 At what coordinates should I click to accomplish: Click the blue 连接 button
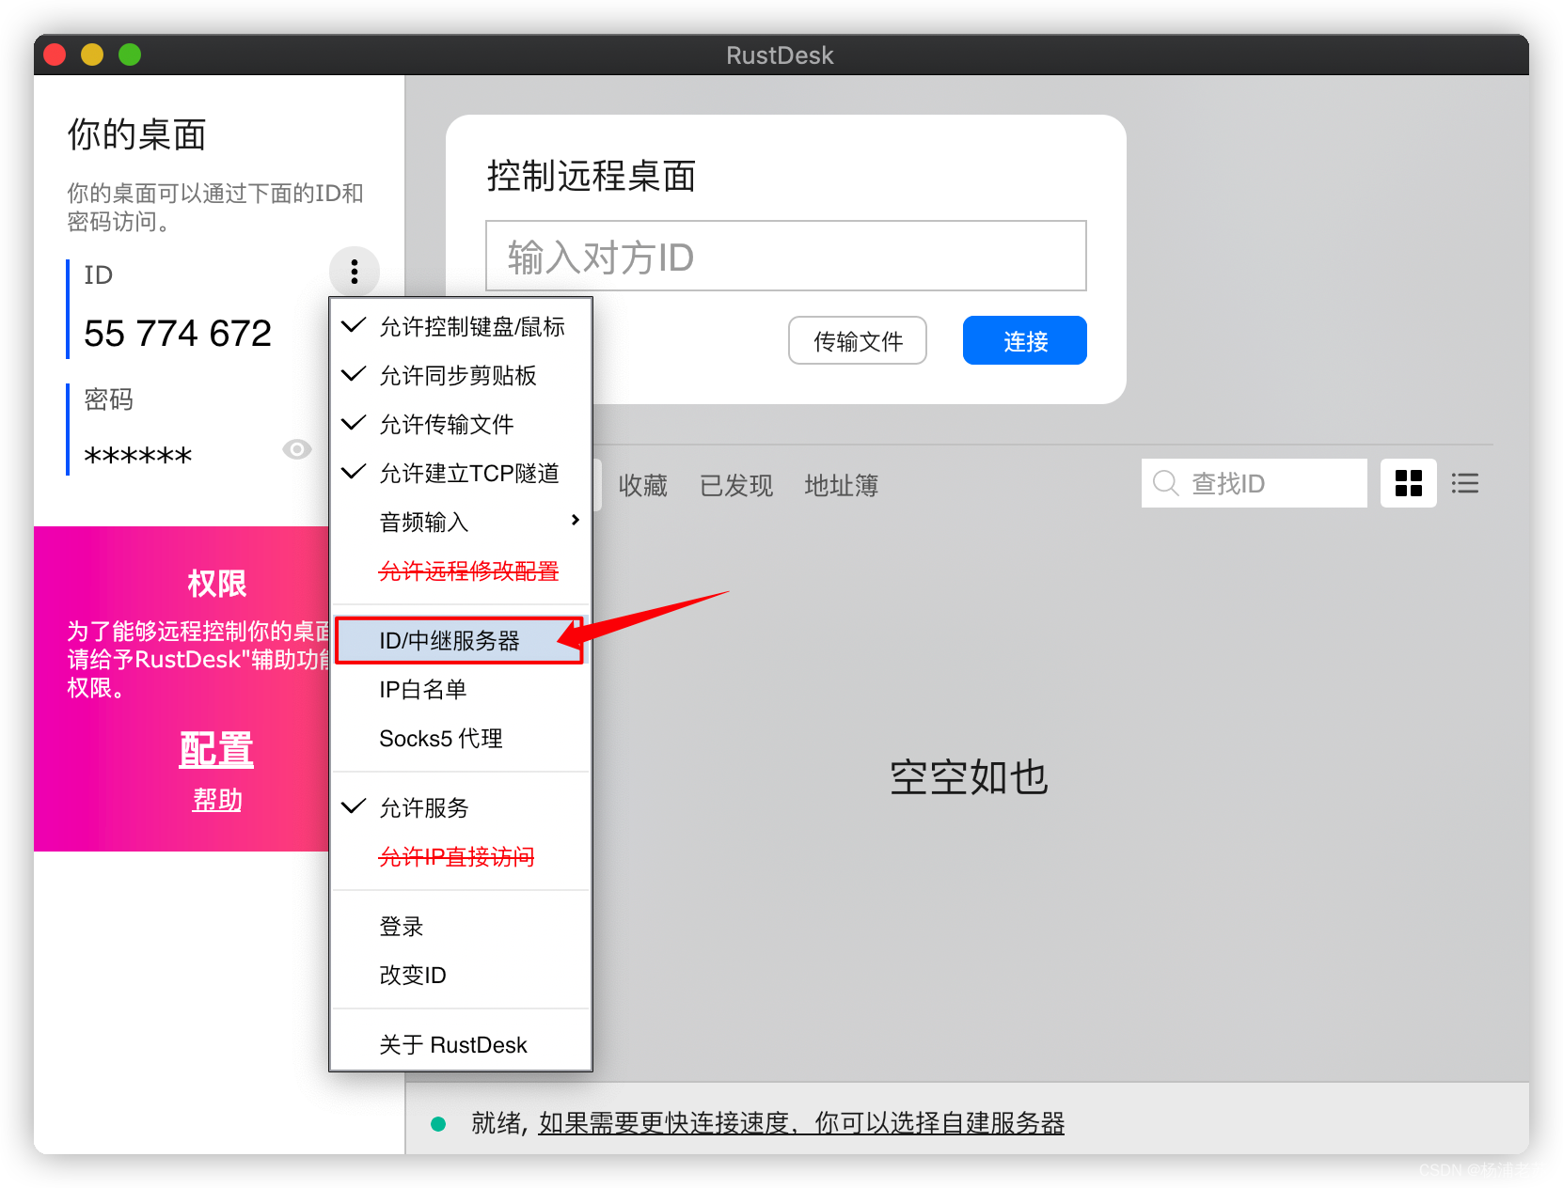1024,340
